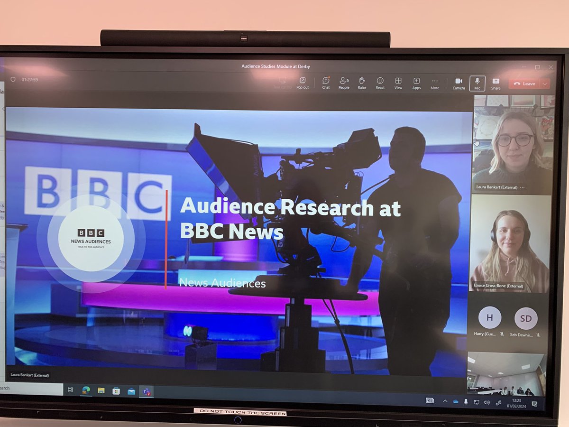Toggle the Mic mute button
569x427 pixels.
[477, 83]
